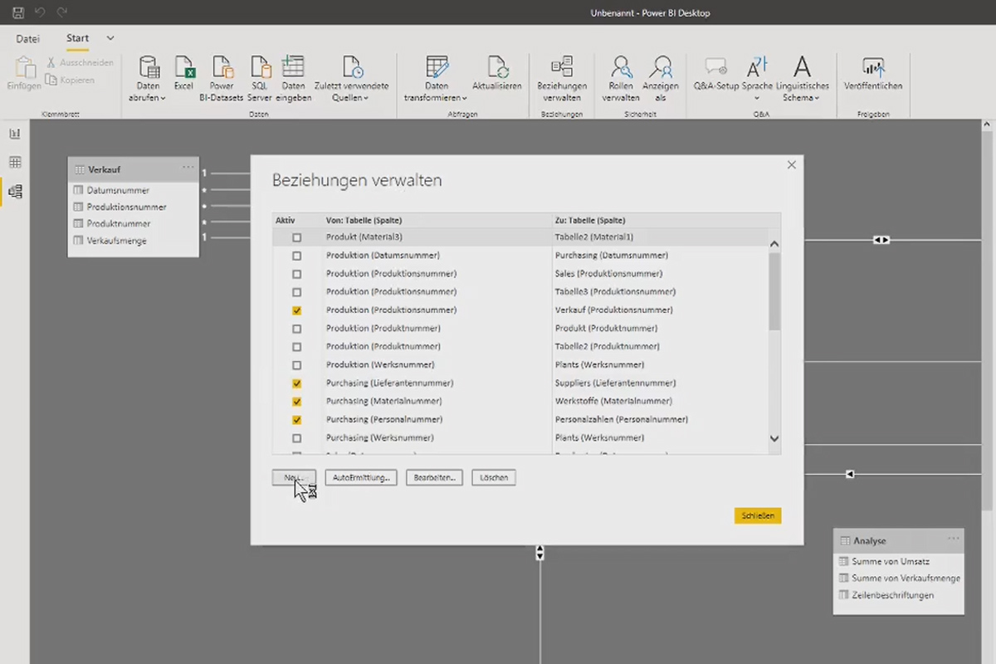This screenshot has width=996, height=664.
Task: Click the undo arrow in title bar
Action: (40, 12)
